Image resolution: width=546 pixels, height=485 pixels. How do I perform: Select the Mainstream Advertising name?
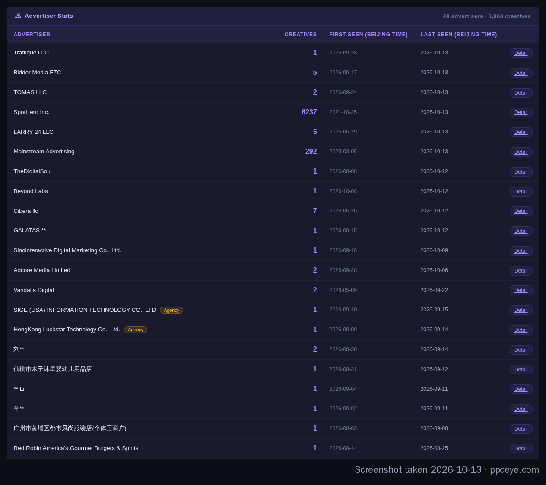pyautogui.click(x=44, y=152)
